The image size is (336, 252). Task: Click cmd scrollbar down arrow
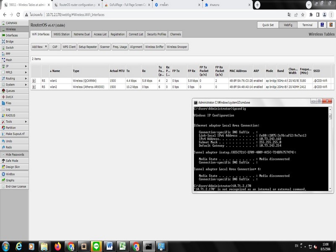click(x=330, y=189)
